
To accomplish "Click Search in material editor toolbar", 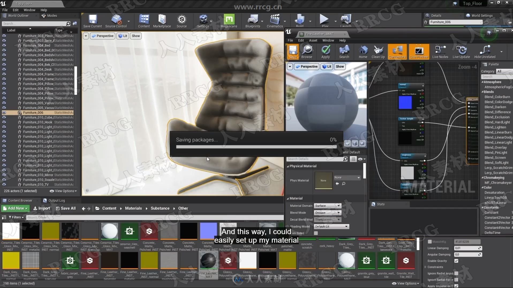I will tap(344, 52).
